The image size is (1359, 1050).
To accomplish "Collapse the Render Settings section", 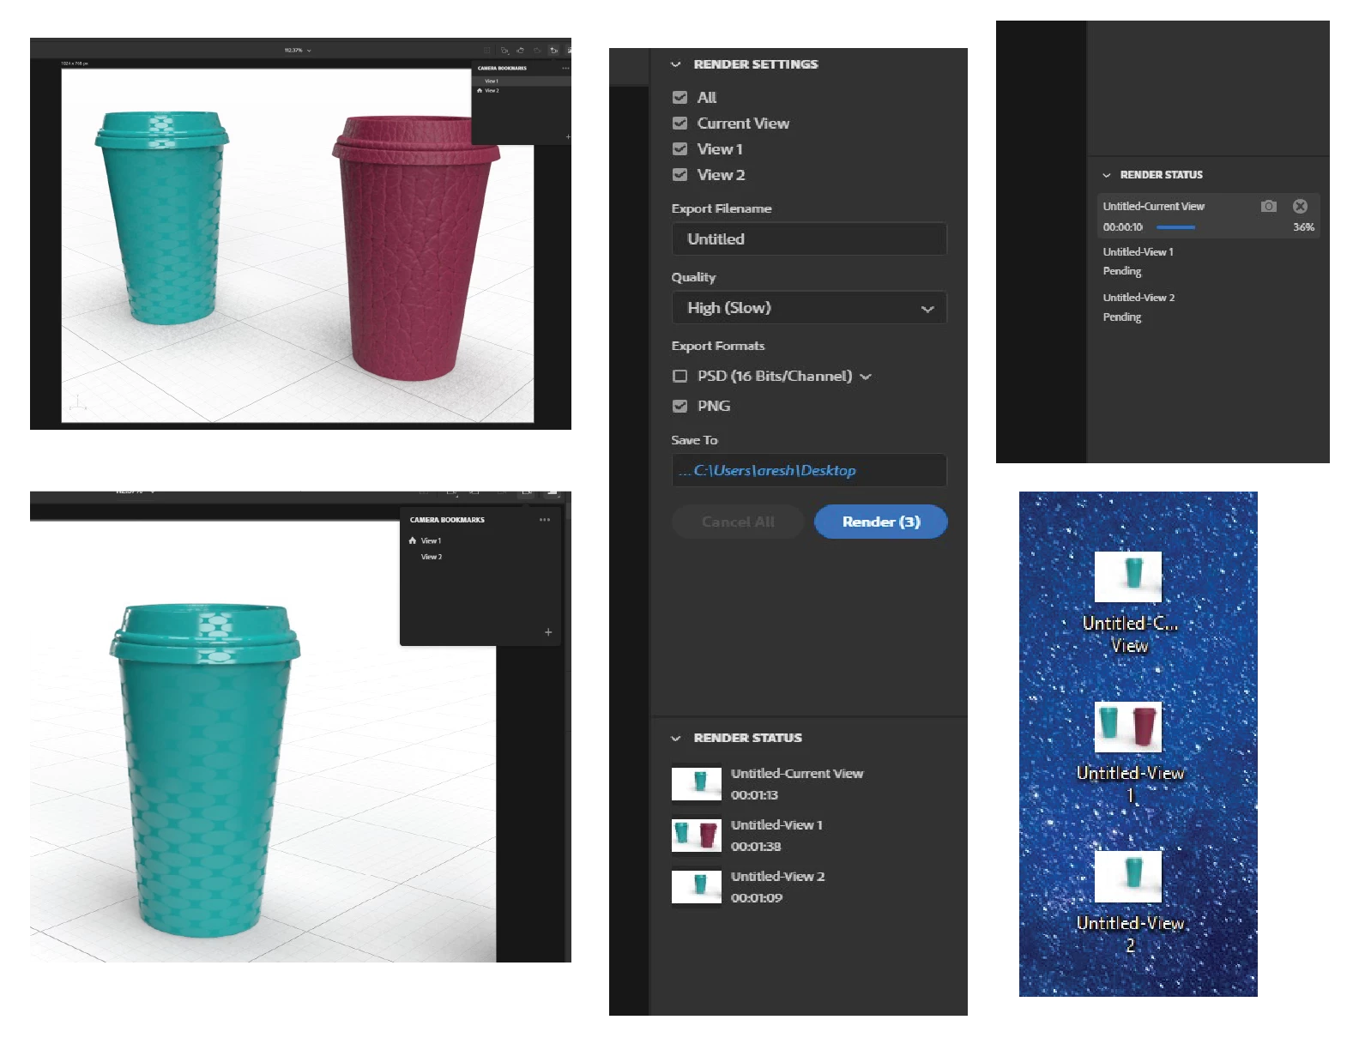I will tap(676, 64).
